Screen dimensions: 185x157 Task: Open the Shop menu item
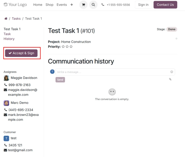pyautogui.click(x=49, y=5)
